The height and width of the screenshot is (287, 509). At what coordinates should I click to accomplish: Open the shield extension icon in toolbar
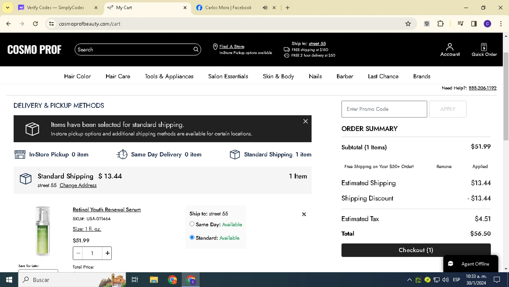(427, 24)
